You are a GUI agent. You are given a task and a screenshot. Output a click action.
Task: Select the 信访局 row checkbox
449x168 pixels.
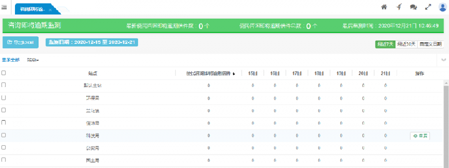(x=4, y=122)
